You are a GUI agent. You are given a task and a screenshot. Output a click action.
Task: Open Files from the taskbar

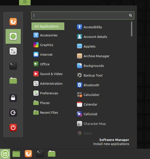(52, 154)
